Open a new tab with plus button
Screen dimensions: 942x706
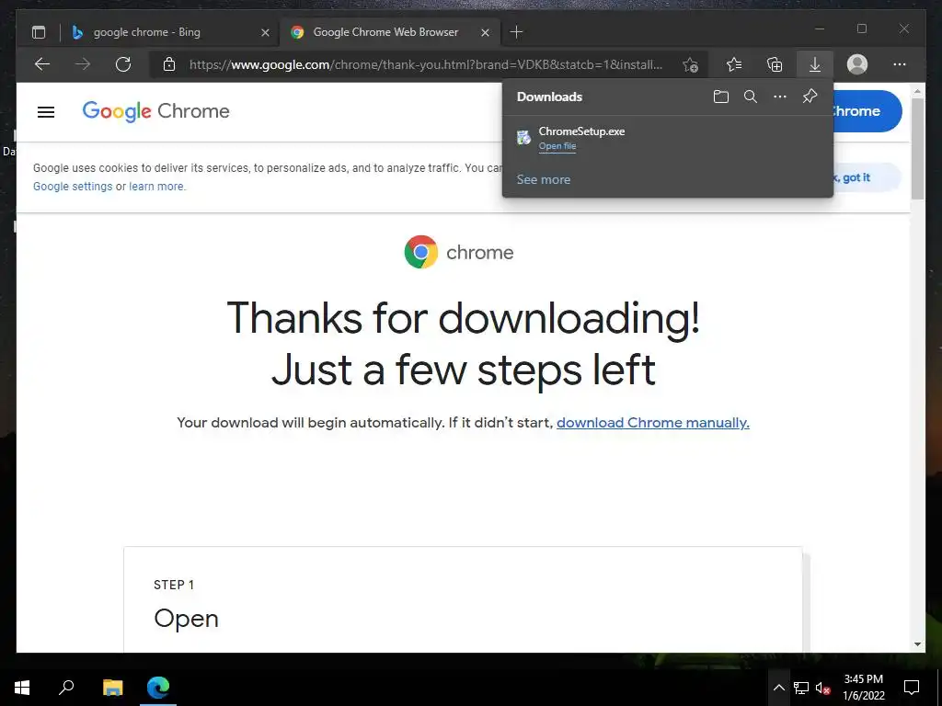tap(516, 32)
